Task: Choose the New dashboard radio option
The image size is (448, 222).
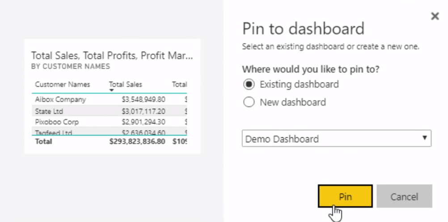Action: click(x=249, y=102)
